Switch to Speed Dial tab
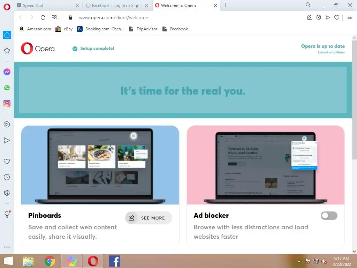Image resolution: width=357 pixels, height=268 pixels. click(46, 6)
